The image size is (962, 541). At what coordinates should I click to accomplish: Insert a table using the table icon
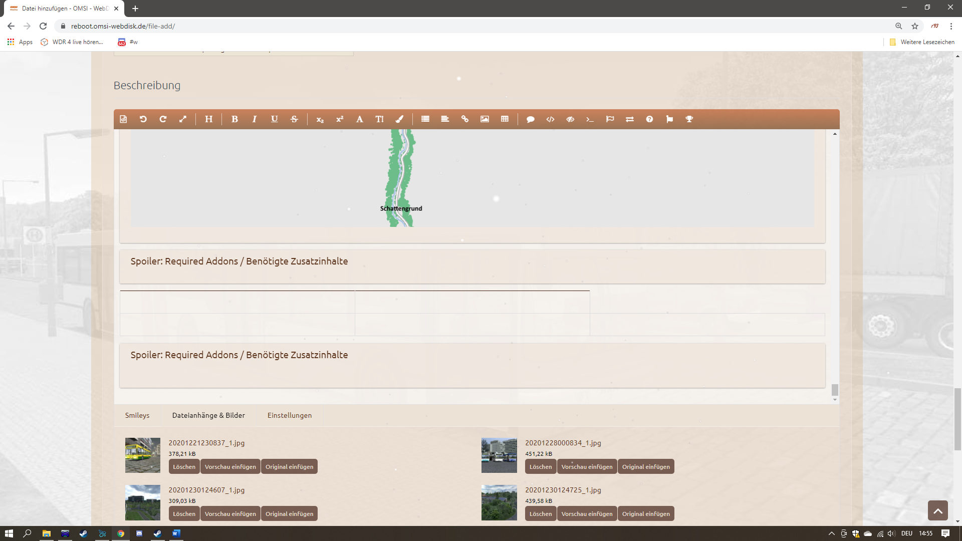[x=505, y=119]
